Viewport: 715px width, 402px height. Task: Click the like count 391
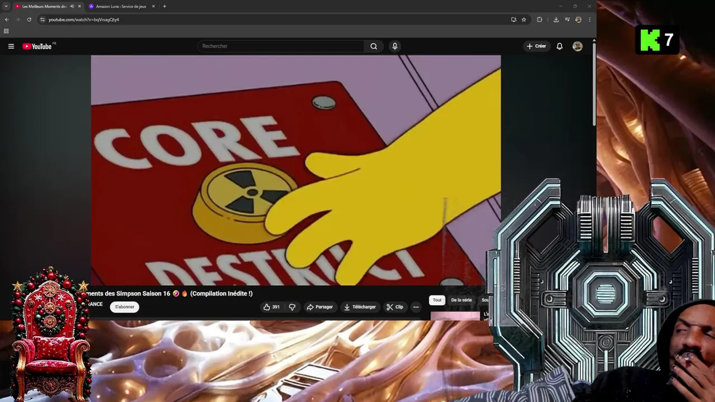click(x=276, y=307)
